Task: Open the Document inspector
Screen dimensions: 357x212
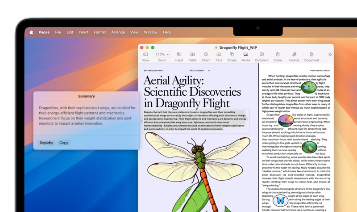Action: 311,54
